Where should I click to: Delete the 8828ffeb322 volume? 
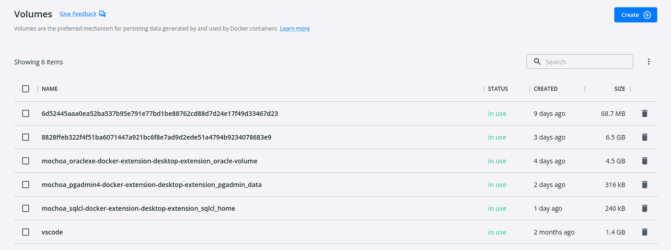[644, 137]
